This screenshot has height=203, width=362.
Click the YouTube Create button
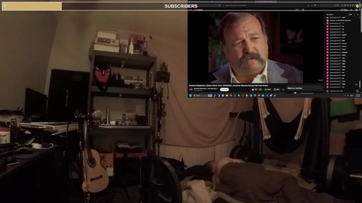(x=344, y=10)
